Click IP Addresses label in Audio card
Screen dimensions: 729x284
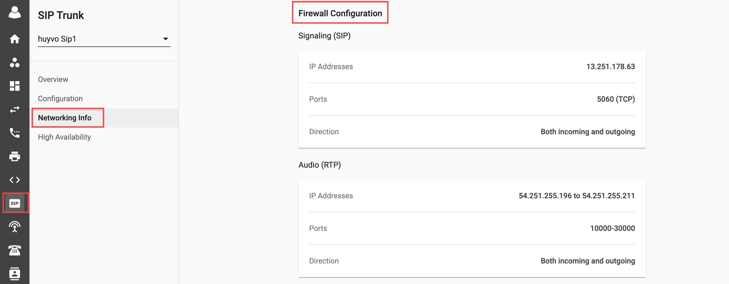(331, 196)
